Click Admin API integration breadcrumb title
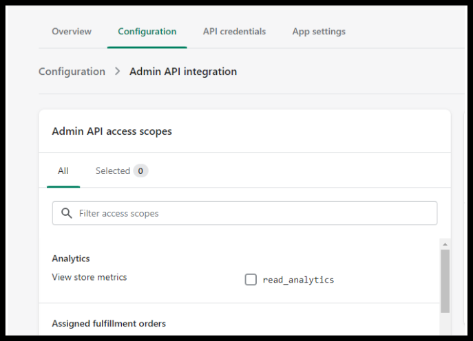The width and height of the screenshot is (473, 341). (183, 71)
